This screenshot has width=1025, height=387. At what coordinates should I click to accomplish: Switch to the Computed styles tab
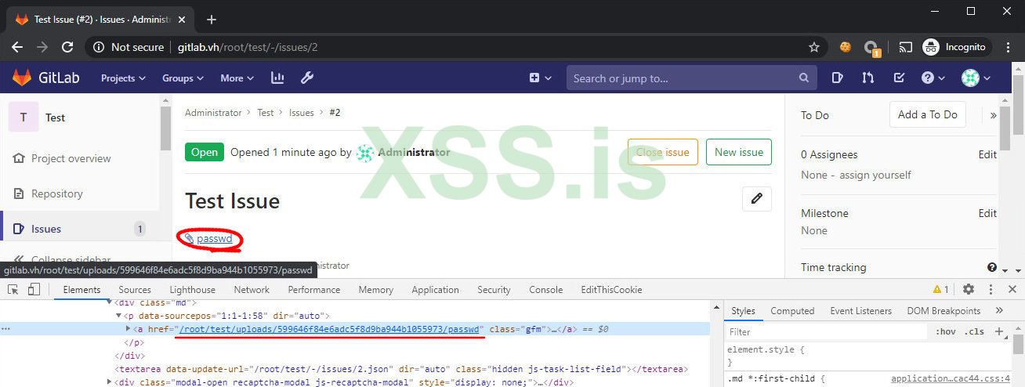792,311
